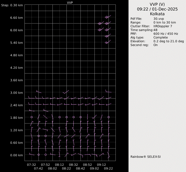Click the Pdf File value 30.vvp
The image size is (186, 172).
click(x=159, y=19)
